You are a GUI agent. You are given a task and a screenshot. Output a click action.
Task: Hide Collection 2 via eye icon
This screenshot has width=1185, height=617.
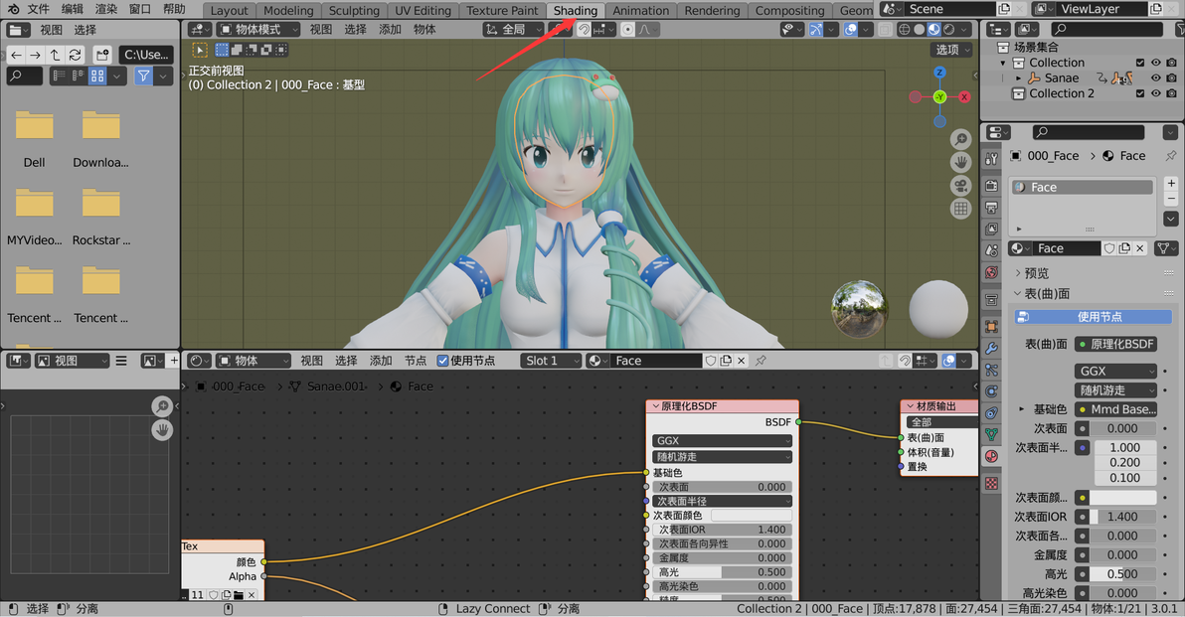[x=1155, y=93]
